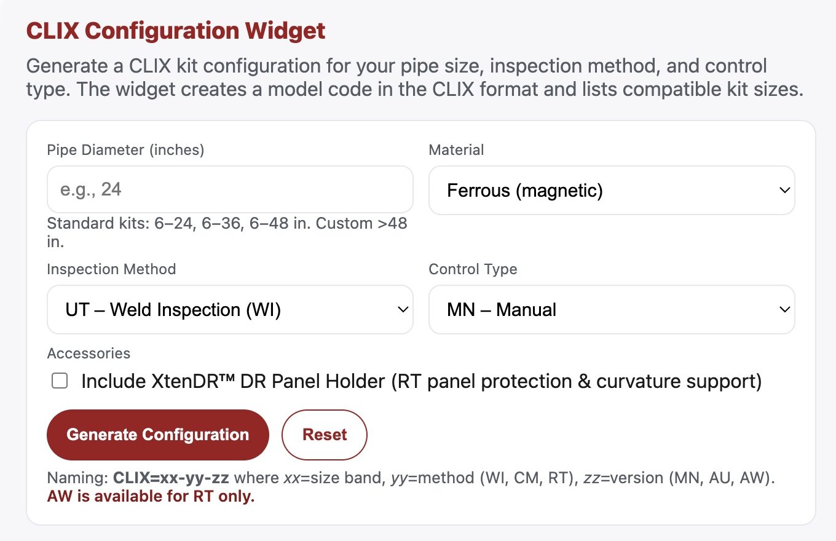Click the Control Type chevron arrow

pyautogui.click(x=784, y=309)
